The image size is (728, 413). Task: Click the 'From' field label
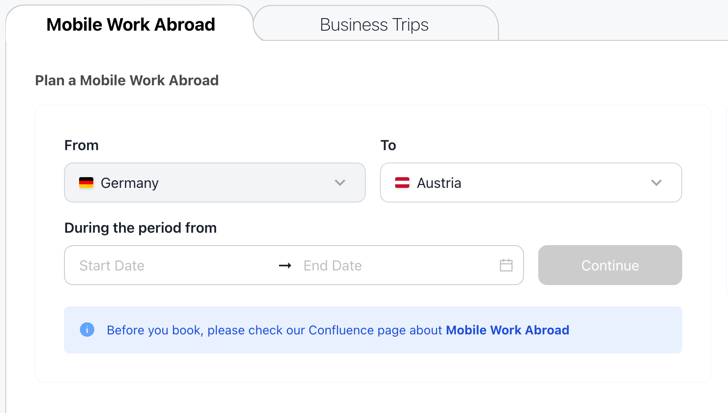click(x=81, y=145)
